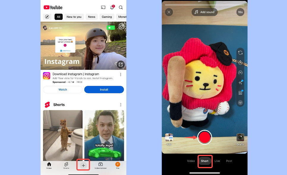Image resolution: width=287 pixels, height=175 pixels.
Task: Tap the green star badge on ad
Action: (111, 28)
